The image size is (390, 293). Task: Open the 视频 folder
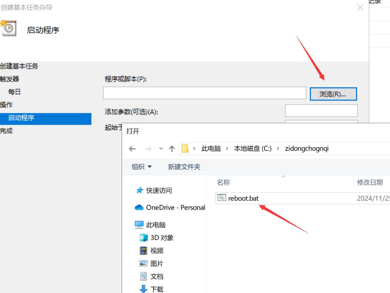[x=157, y=251]
